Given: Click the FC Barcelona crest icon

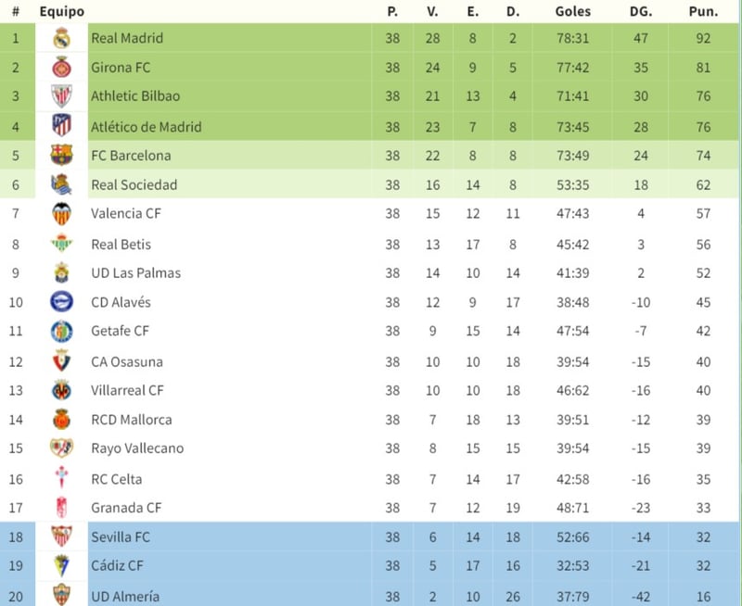Looking at the screenshot, I should tap(62, 156).
